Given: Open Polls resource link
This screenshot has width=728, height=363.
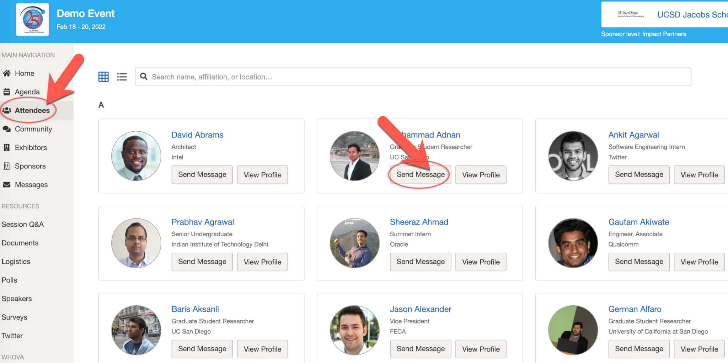Looking at the screenshot, I should click(x=9, y=280).
